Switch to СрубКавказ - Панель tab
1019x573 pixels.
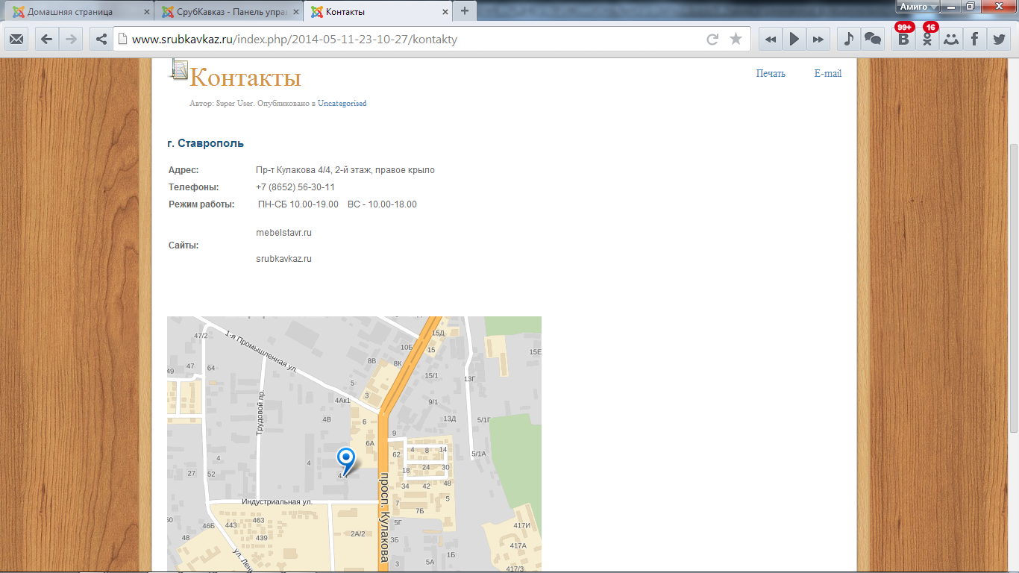pos(229,12)
